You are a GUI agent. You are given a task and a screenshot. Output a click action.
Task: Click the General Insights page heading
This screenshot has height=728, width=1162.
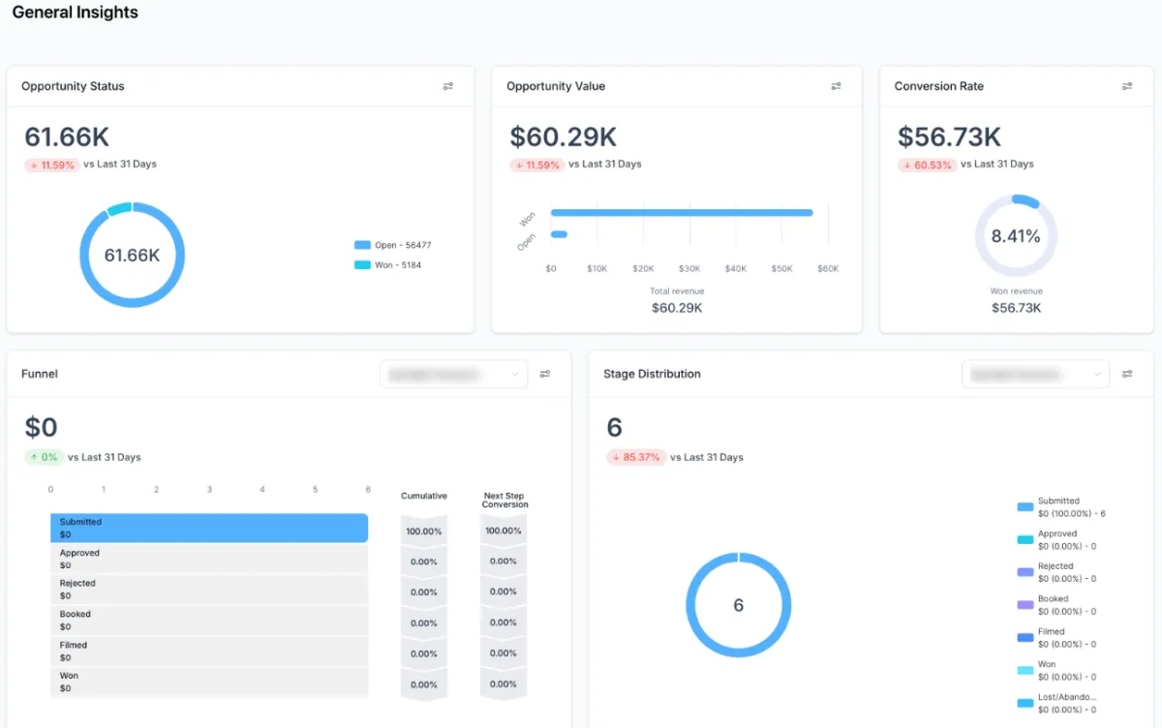coord(75,13)
